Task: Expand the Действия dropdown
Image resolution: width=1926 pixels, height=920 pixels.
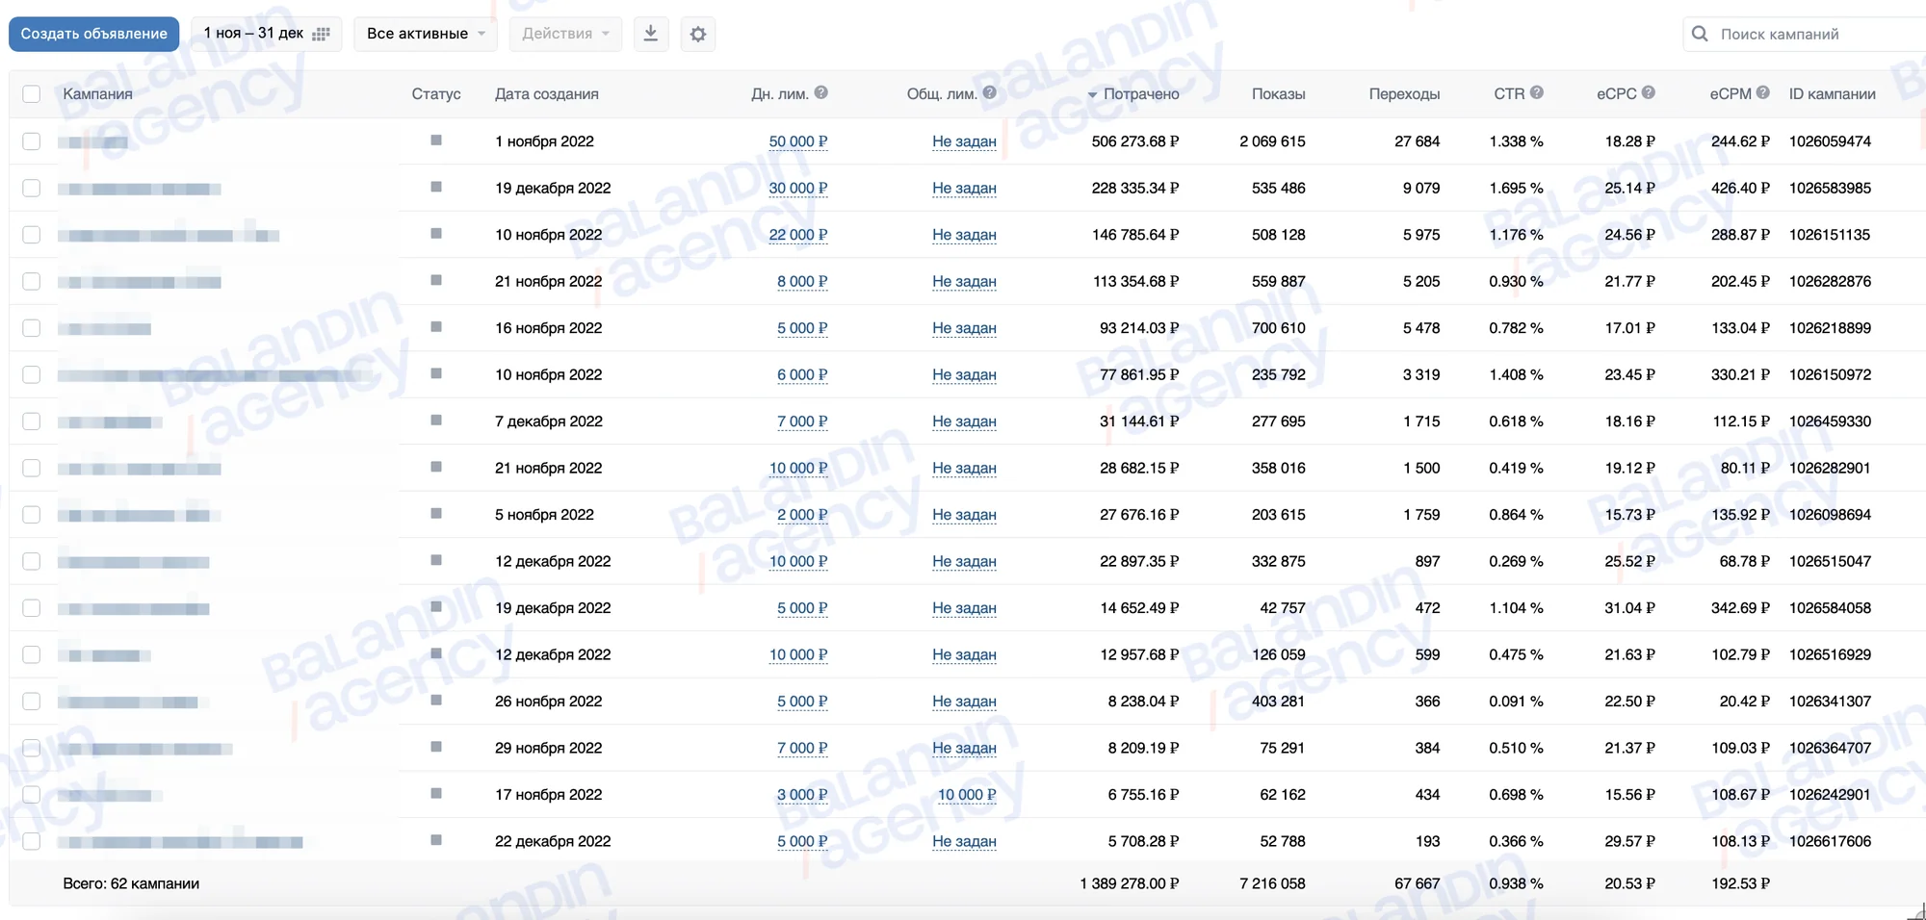Action: (x=565, y=34)
